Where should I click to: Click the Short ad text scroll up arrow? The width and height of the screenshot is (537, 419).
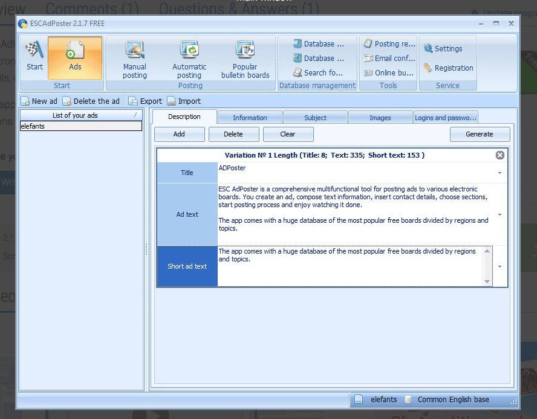pos(487,251)
